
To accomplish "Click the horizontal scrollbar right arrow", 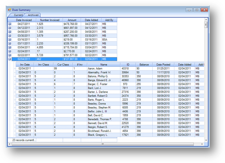I will click(x=202, y=144).
